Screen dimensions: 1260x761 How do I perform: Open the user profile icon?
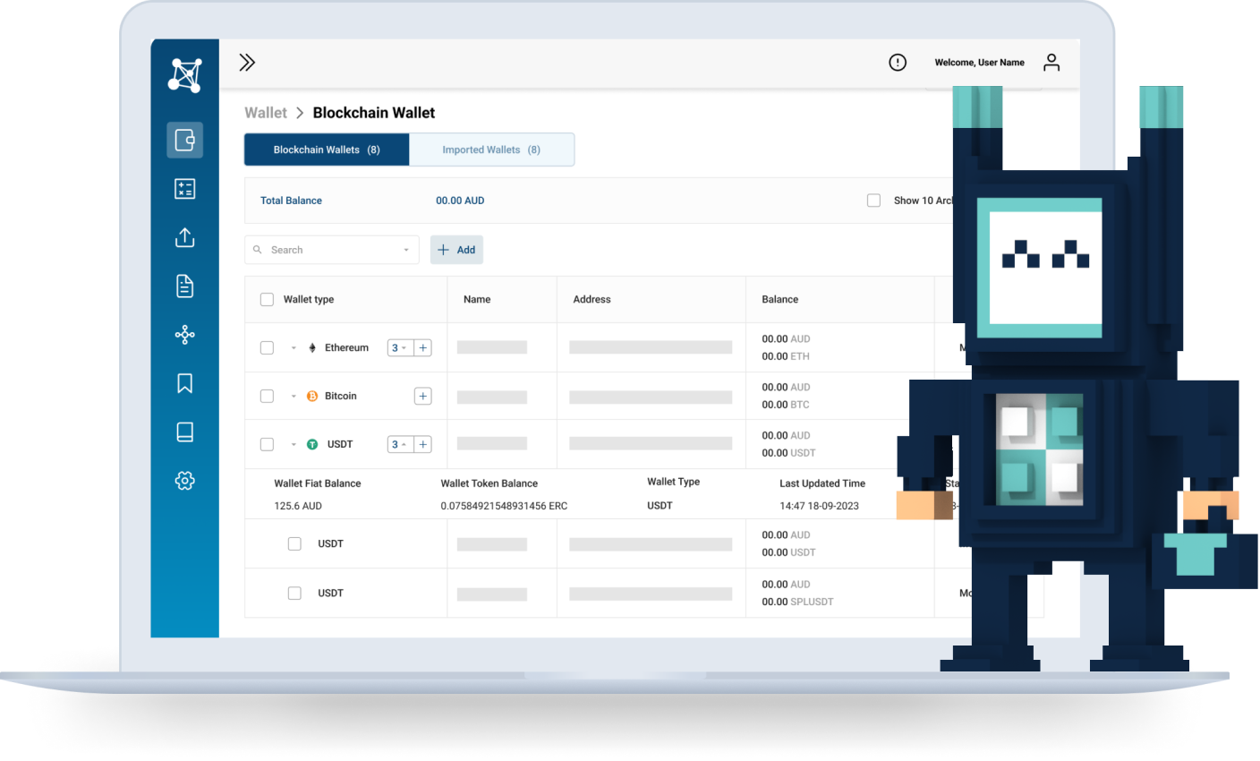pos(1051,62)
